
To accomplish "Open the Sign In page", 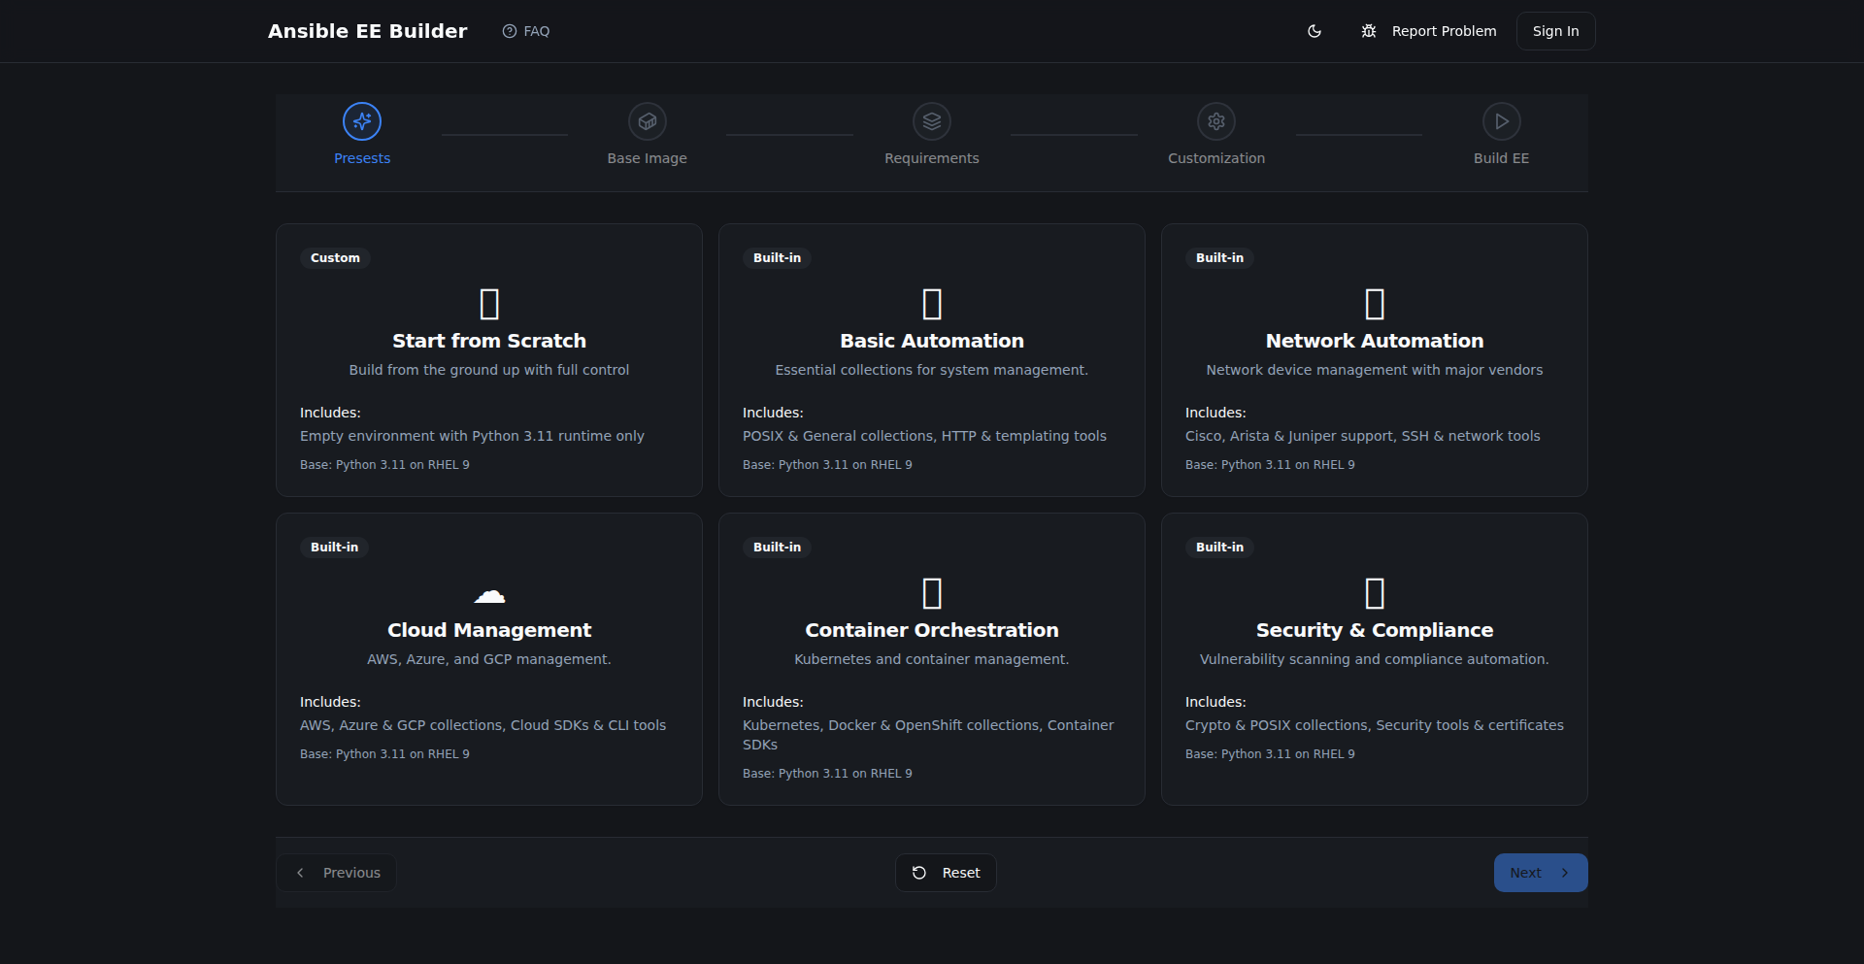I will pos(1555,31).
